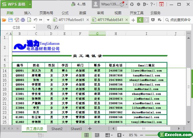This screenshot has width=193, height=138.
Task: Open the 公式 ribbon tab
Action: coord(65,13)
